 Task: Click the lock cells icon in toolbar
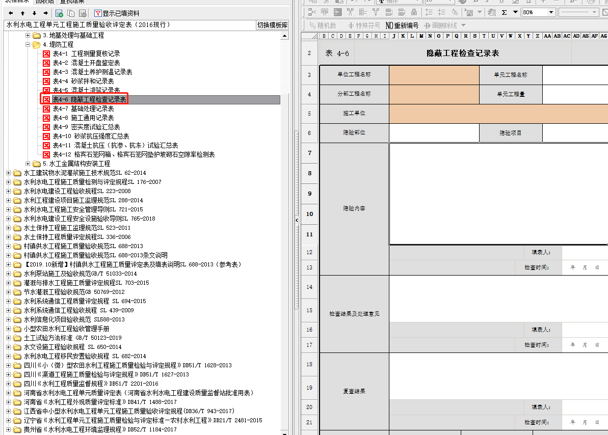click(414, 12)
